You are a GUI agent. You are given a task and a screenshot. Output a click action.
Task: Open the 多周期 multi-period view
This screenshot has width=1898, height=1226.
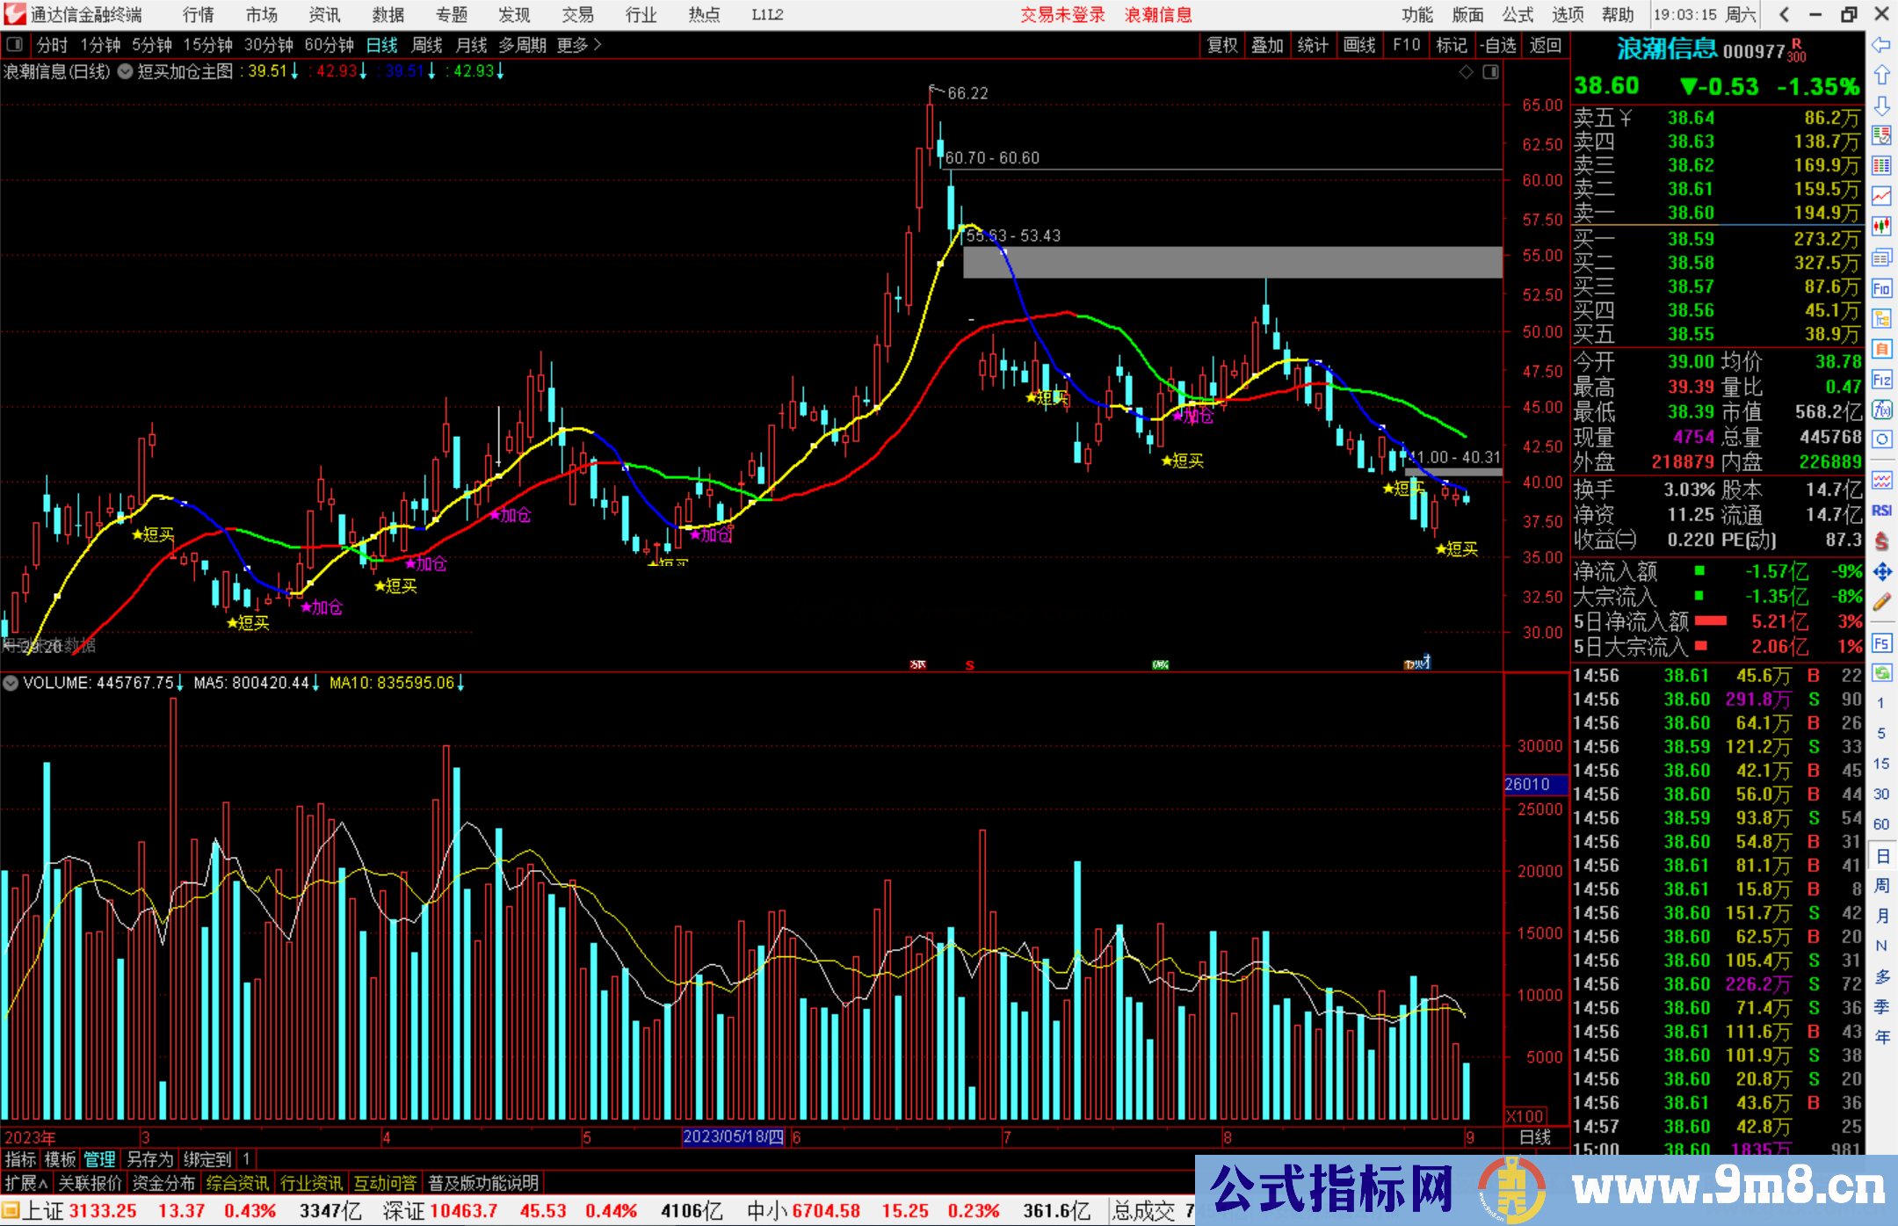click(x=522, y=45)
